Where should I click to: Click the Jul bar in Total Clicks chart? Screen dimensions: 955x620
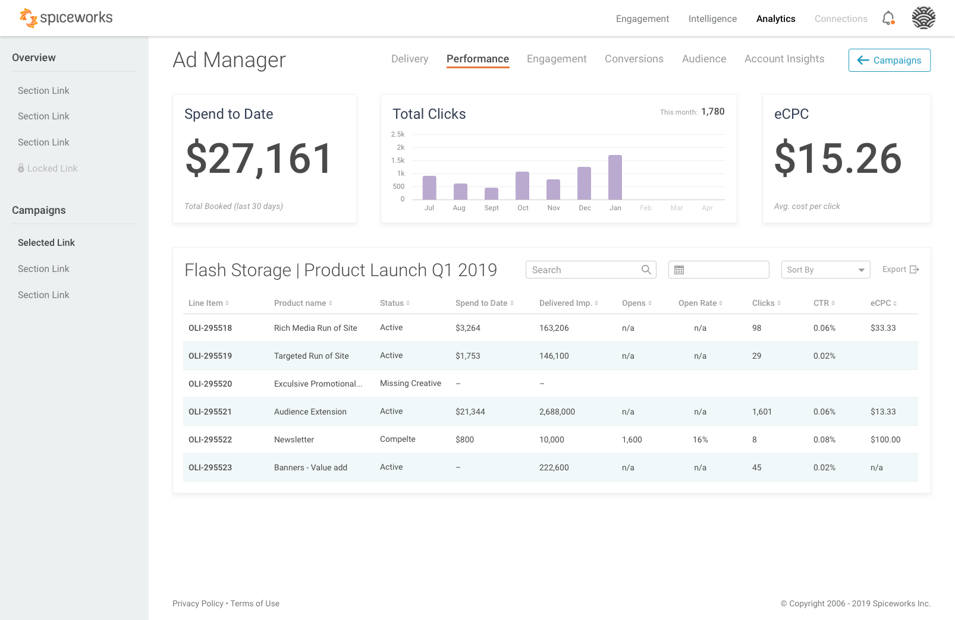(429, 188)
